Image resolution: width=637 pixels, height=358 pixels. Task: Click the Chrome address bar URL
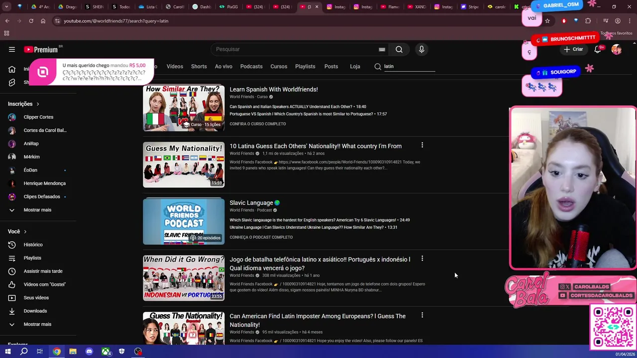tap(116, 21)
